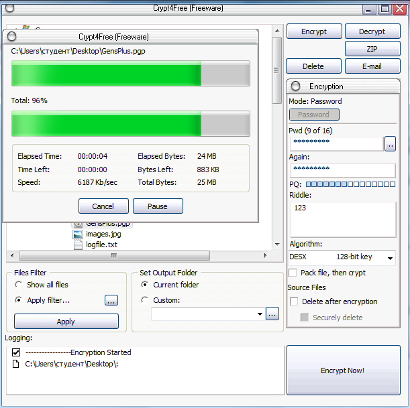Choose Current folder as output
The height and width of the screenshot is (408, 410).
pos(144,285)
